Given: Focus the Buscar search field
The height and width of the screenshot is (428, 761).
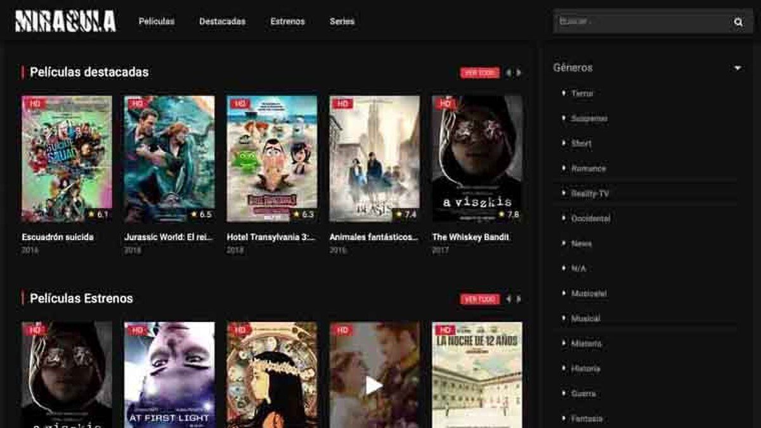Looking at the screenshot, I should pyautogui.click(x=641, y=22).
